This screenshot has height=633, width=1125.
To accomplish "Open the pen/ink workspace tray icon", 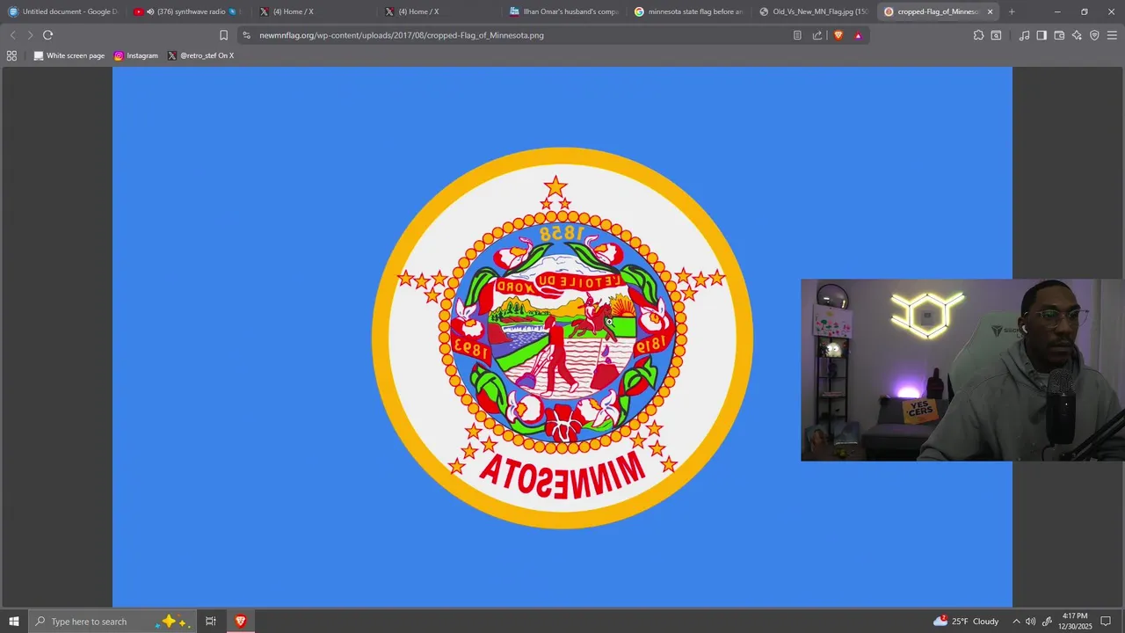I will coord(1047,621).
